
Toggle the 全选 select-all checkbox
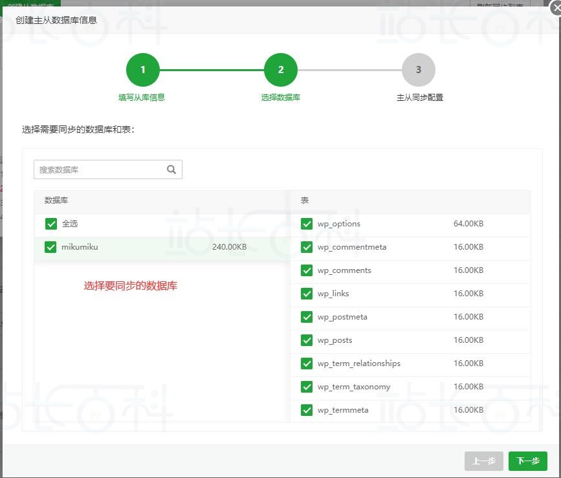(50, 224)
